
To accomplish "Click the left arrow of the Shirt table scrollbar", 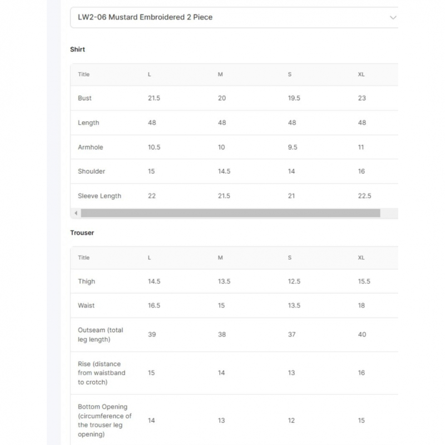I will [76, 213].
